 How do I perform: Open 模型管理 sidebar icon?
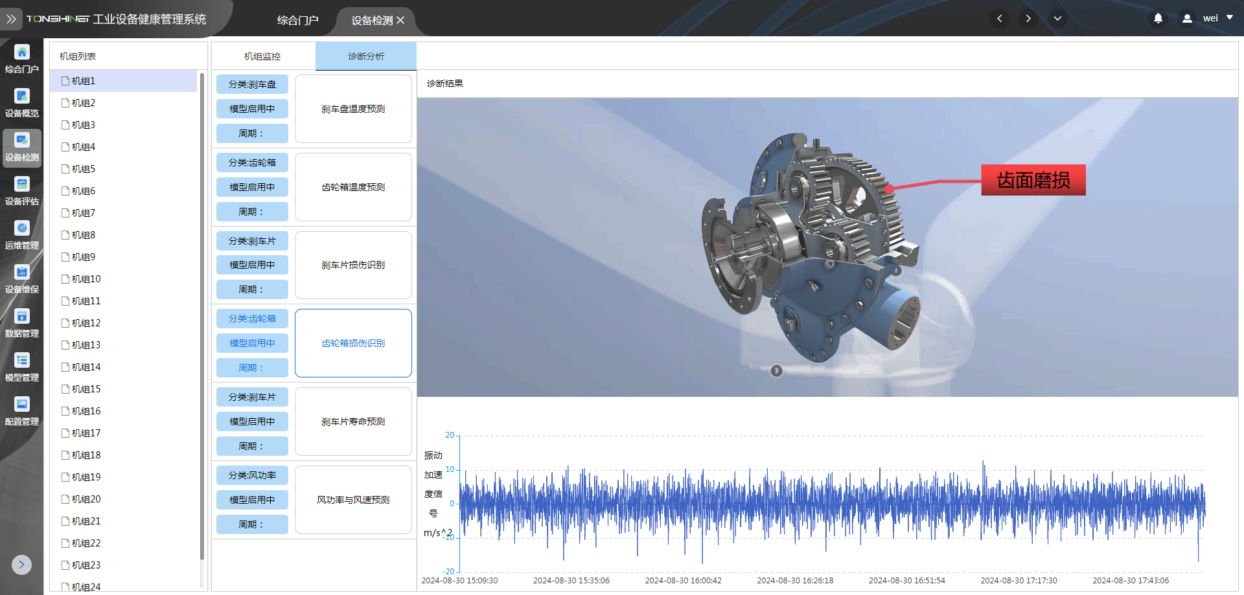click(22, 361)
